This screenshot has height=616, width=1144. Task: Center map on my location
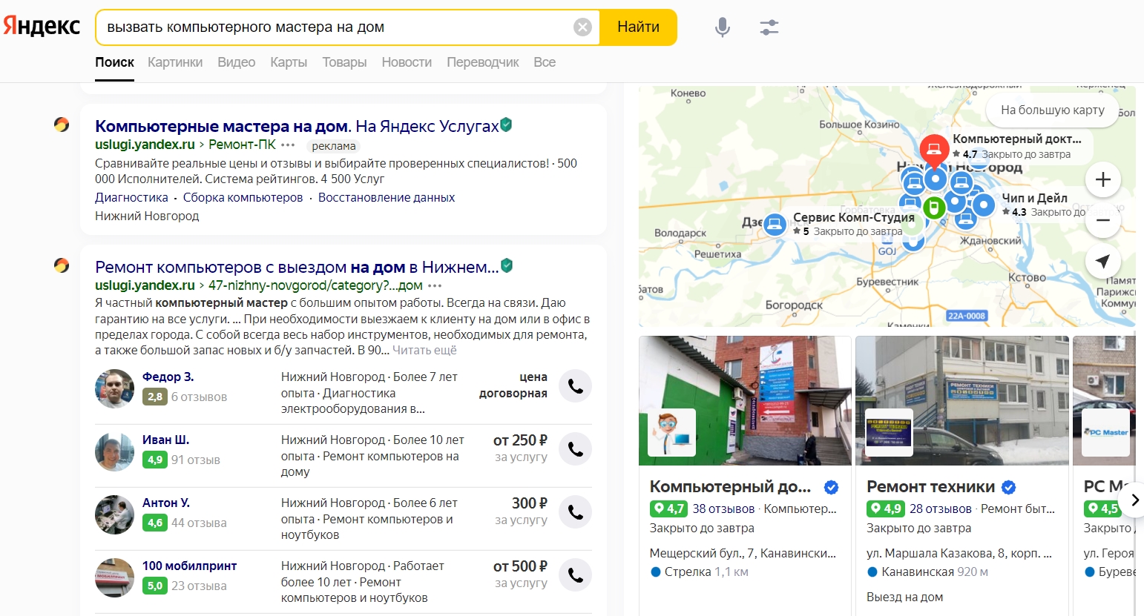coord(1102,261)
